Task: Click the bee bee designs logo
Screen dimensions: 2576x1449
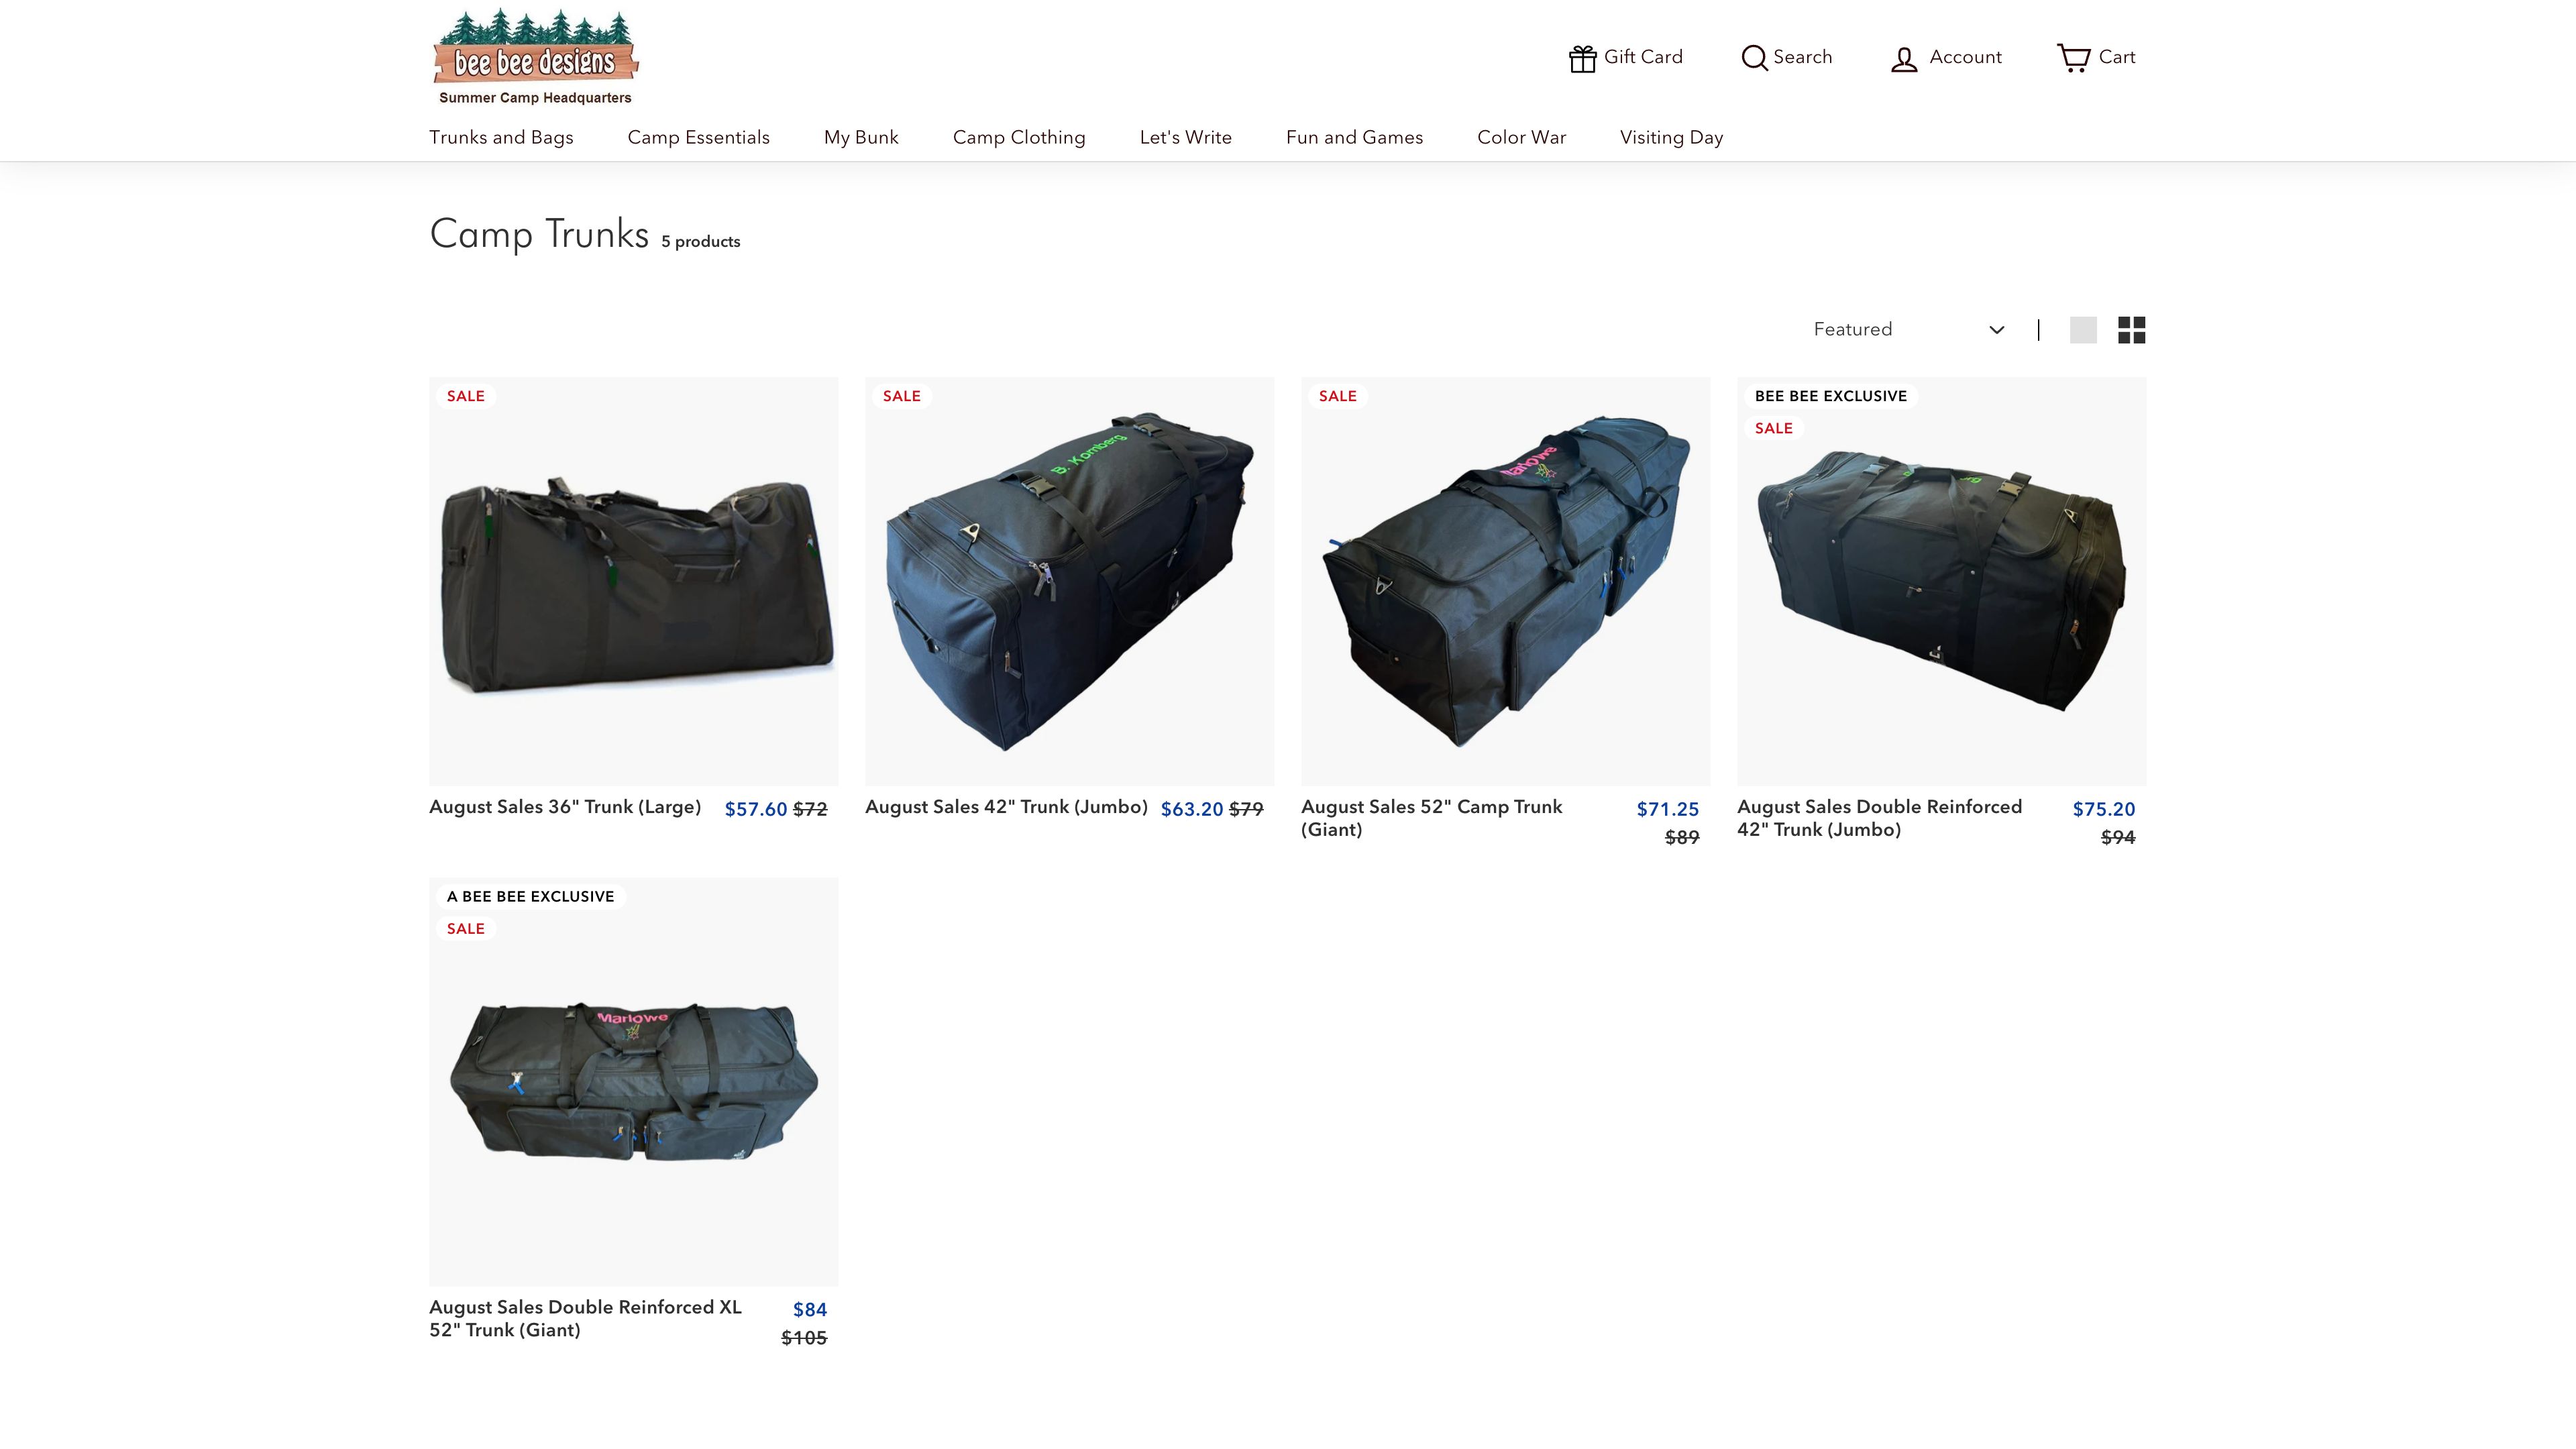Action: (535, 55)
